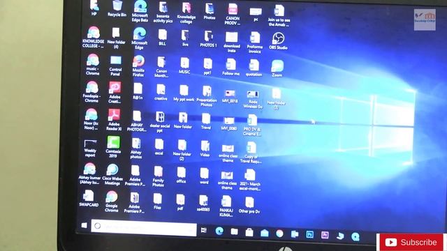The width and height of the screenshot is (447, 251).
Task: Open OBS Studio desktop shortcut
Action: tap(278, 41)
